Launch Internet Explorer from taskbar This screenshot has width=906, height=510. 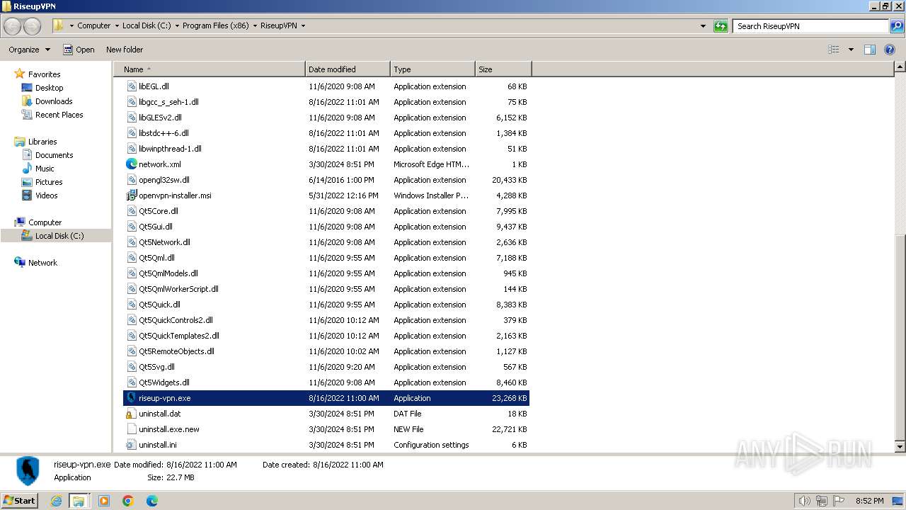tap(57, 501)
